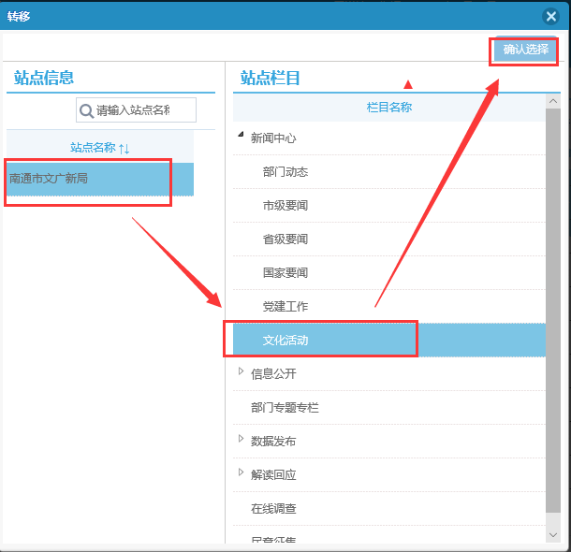The width and height of the screenshot is (571, 552).
Task: Select the 省级要闻 column
Action: (388, 240)
